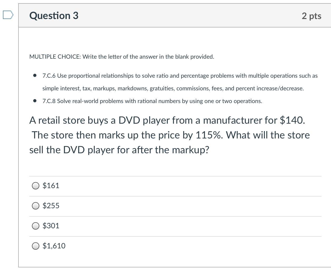
Task: Select the $161 radio button
Action: (x=36, y=186)
